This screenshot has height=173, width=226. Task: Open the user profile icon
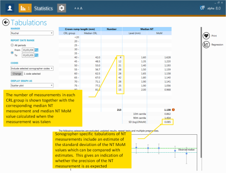10,8
